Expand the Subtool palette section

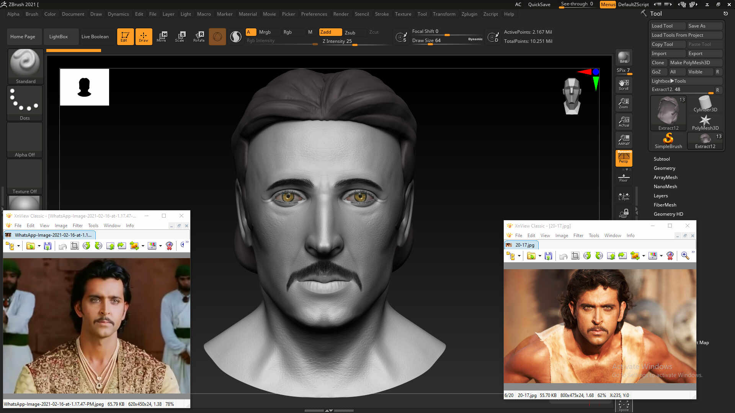(x=661, y=159)
